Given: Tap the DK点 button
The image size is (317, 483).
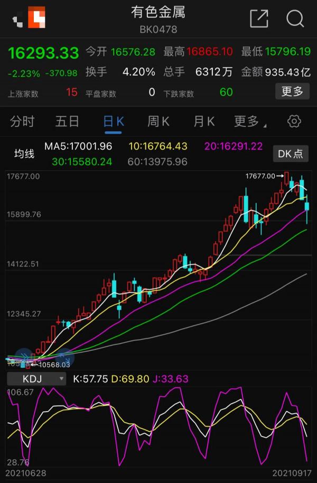Looking at the screenshot, I should pos(291,153).
